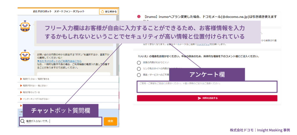Click the paper plane icon on send button
This screenshot has width=297, height=135.
[x=199, y=98]
